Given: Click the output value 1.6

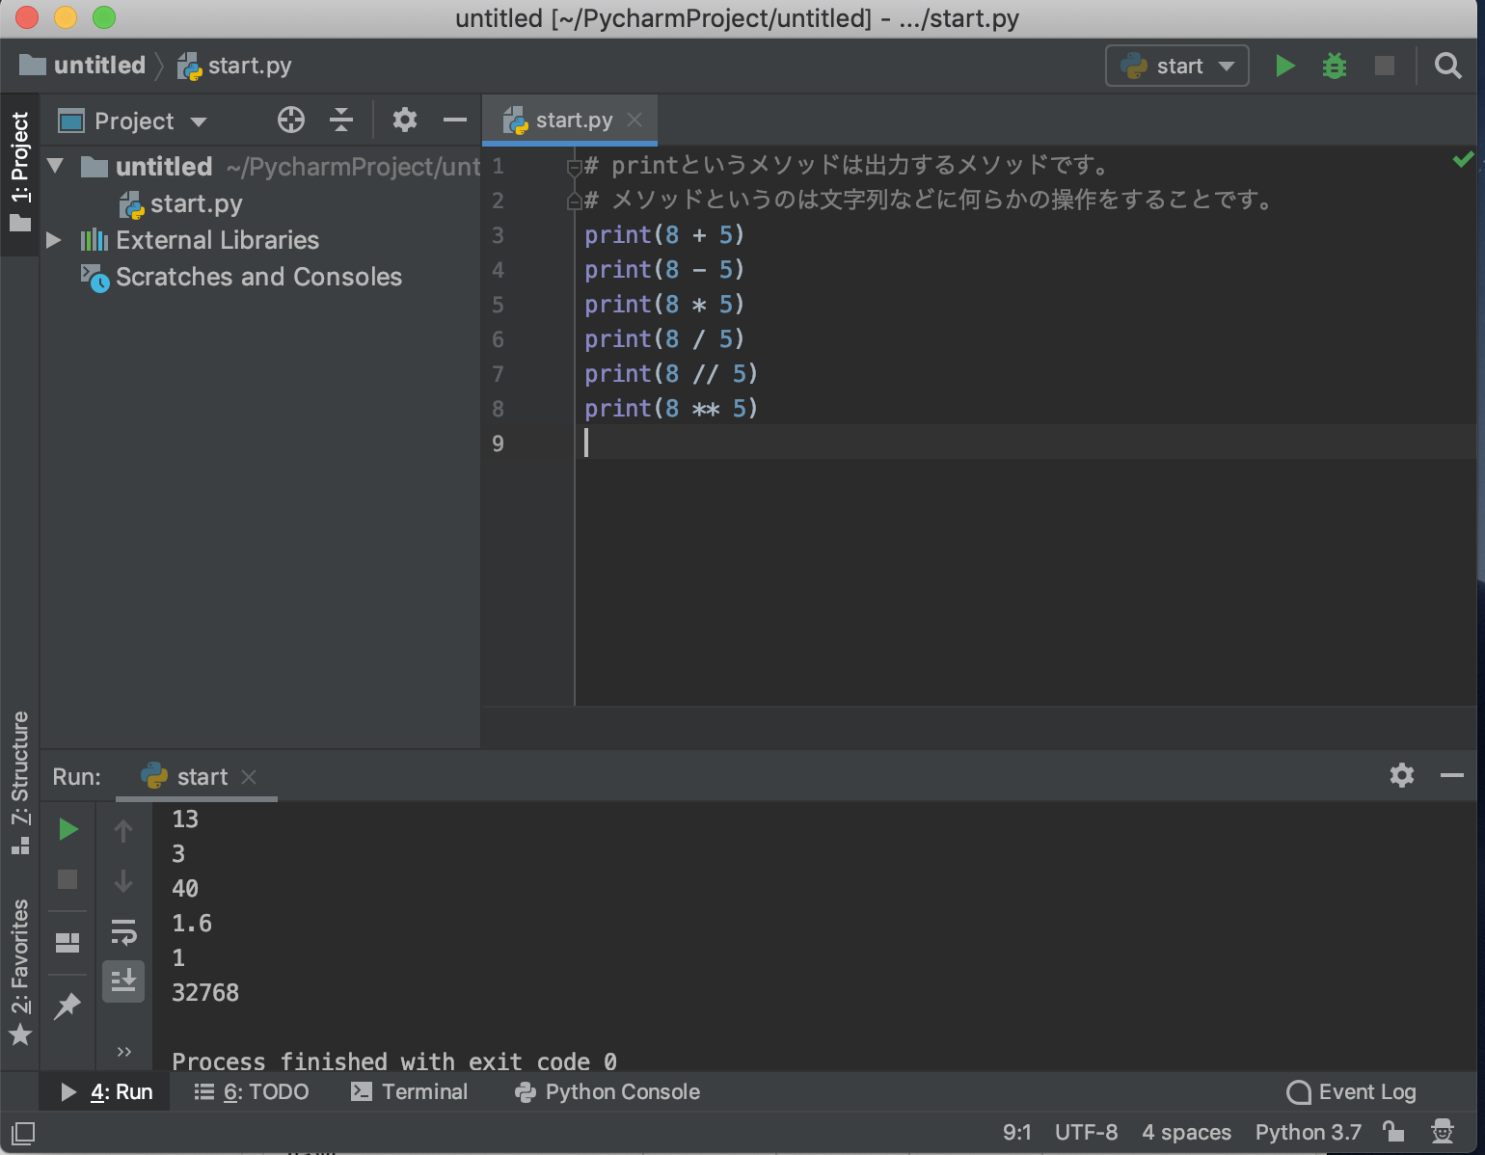Looking at the screenshot, I should 191,923.
